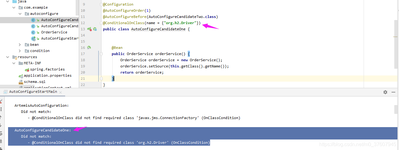Collapse the java source folder
Viewport: 399px width, 150px height.
tap(8, 2)
